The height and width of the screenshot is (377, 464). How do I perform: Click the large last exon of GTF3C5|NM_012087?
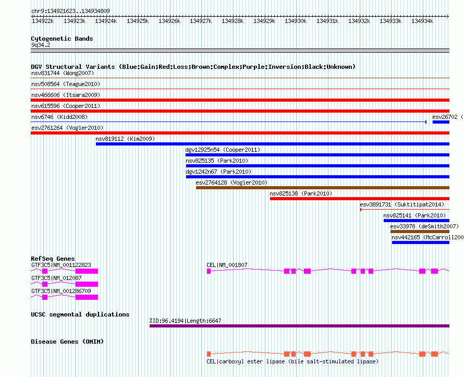tap(87, 284)
